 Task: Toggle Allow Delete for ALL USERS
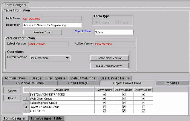point(143,111)
